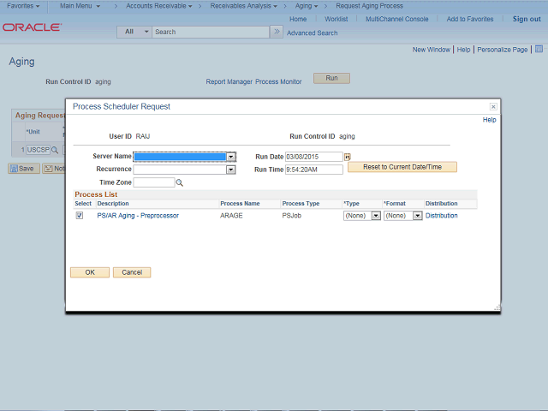Image resolution: width=548 pixels, height=411 pixels.
Task: Click the dialog resize handle corner
Action: (497, 307)
